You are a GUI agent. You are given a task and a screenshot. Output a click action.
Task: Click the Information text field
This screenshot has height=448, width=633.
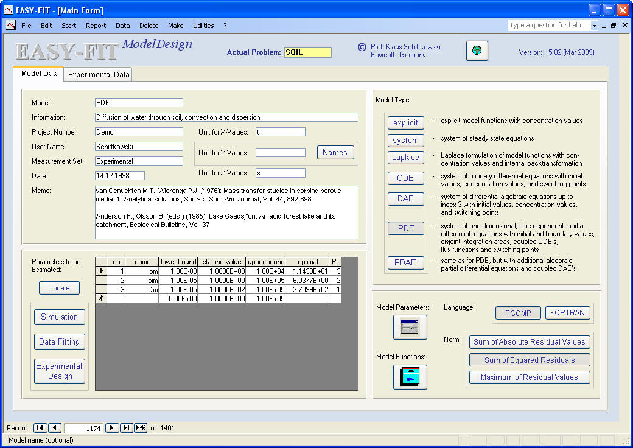point(226,117)
